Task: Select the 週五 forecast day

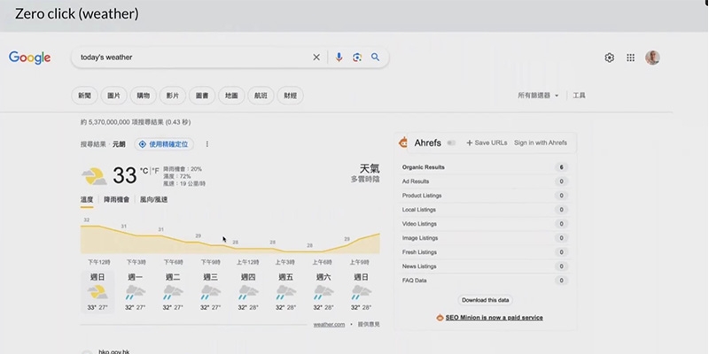Action: click(x=285, y=292)
